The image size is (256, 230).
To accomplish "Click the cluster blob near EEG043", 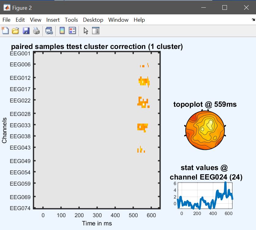I will pos(141,150).
